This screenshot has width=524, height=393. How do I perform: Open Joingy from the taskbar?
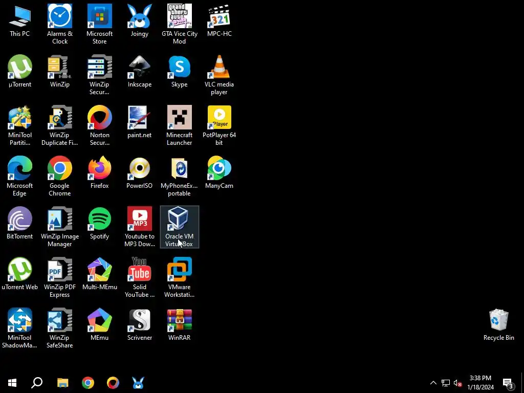tap(138, 383)
